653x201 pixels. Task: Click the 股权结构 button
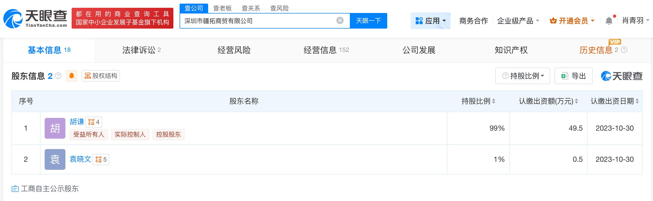pos(101,76)
